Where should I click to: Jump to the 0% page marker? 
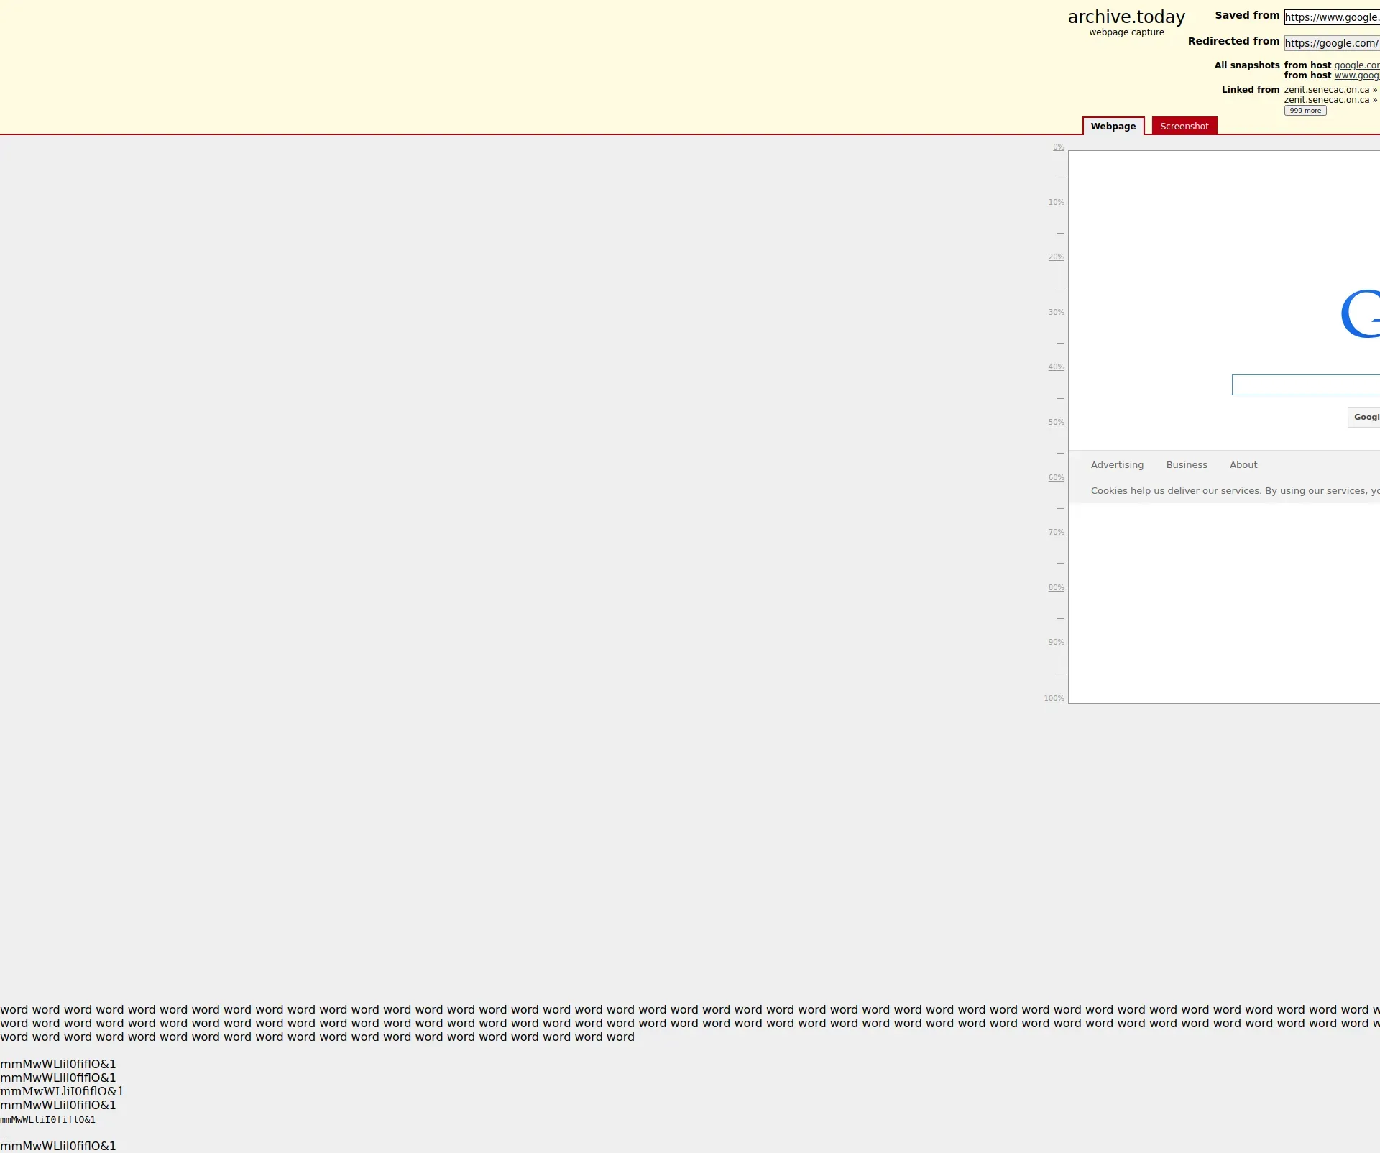pyautogui.click(x=1059, y=147)
